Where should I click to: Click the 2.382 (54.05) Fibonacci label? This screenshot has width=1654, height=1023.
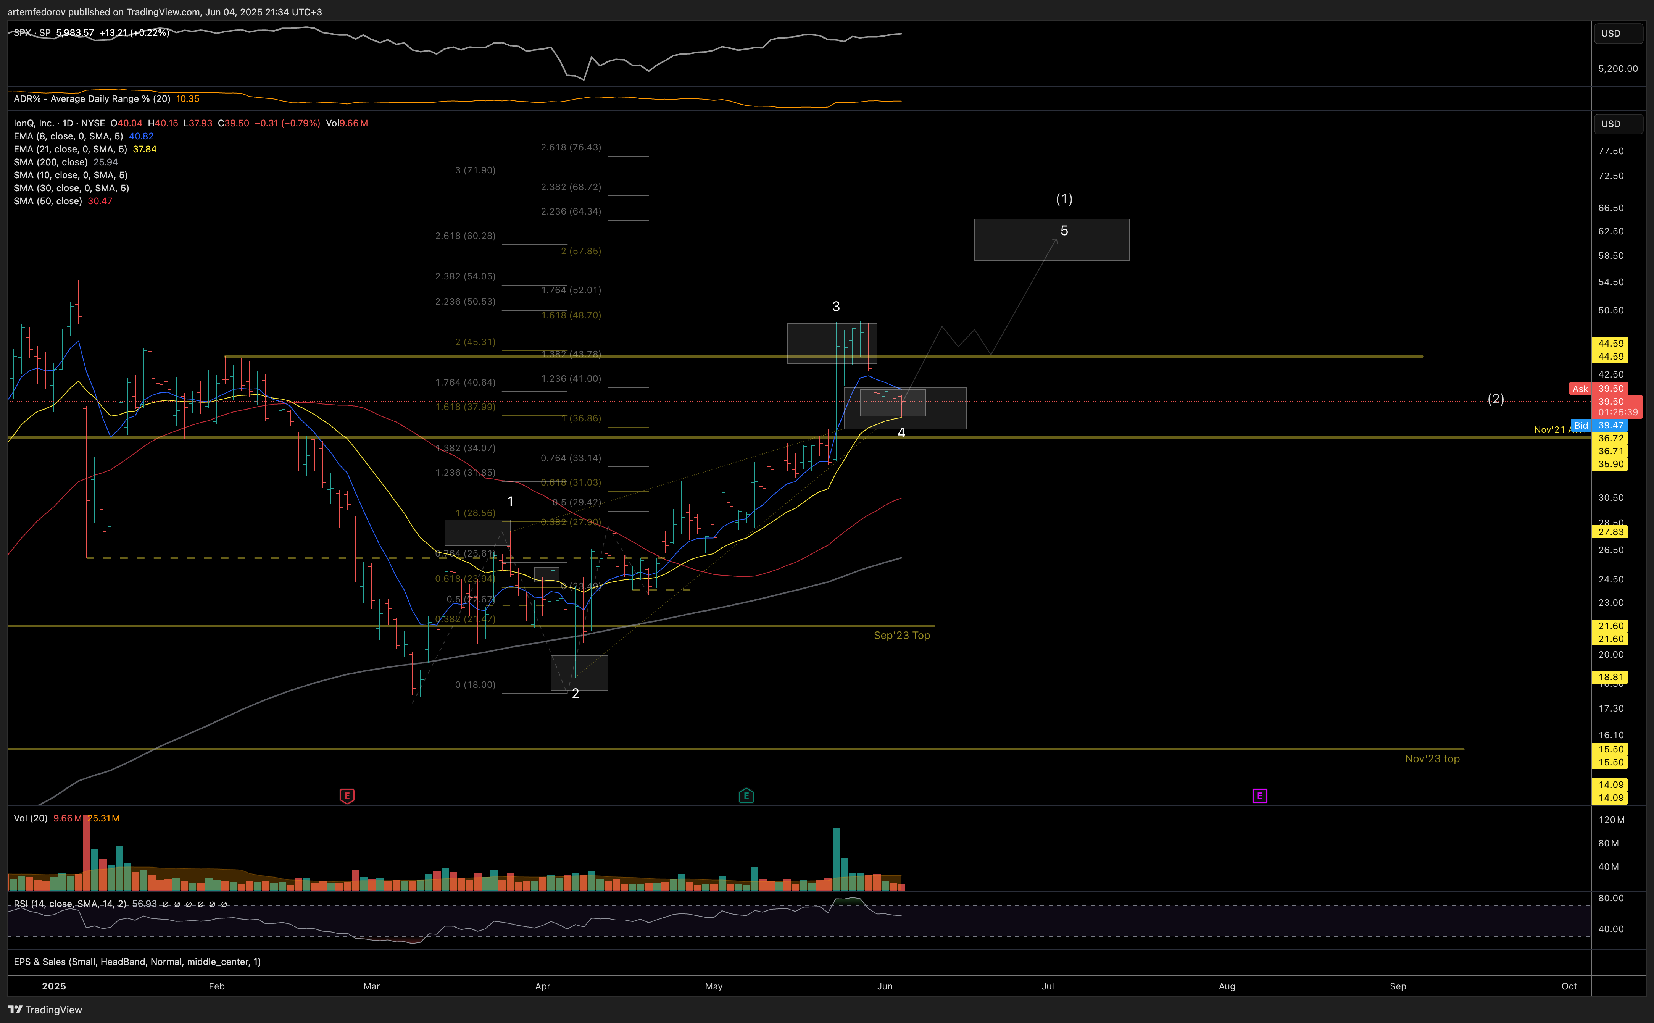click(466, 276)
